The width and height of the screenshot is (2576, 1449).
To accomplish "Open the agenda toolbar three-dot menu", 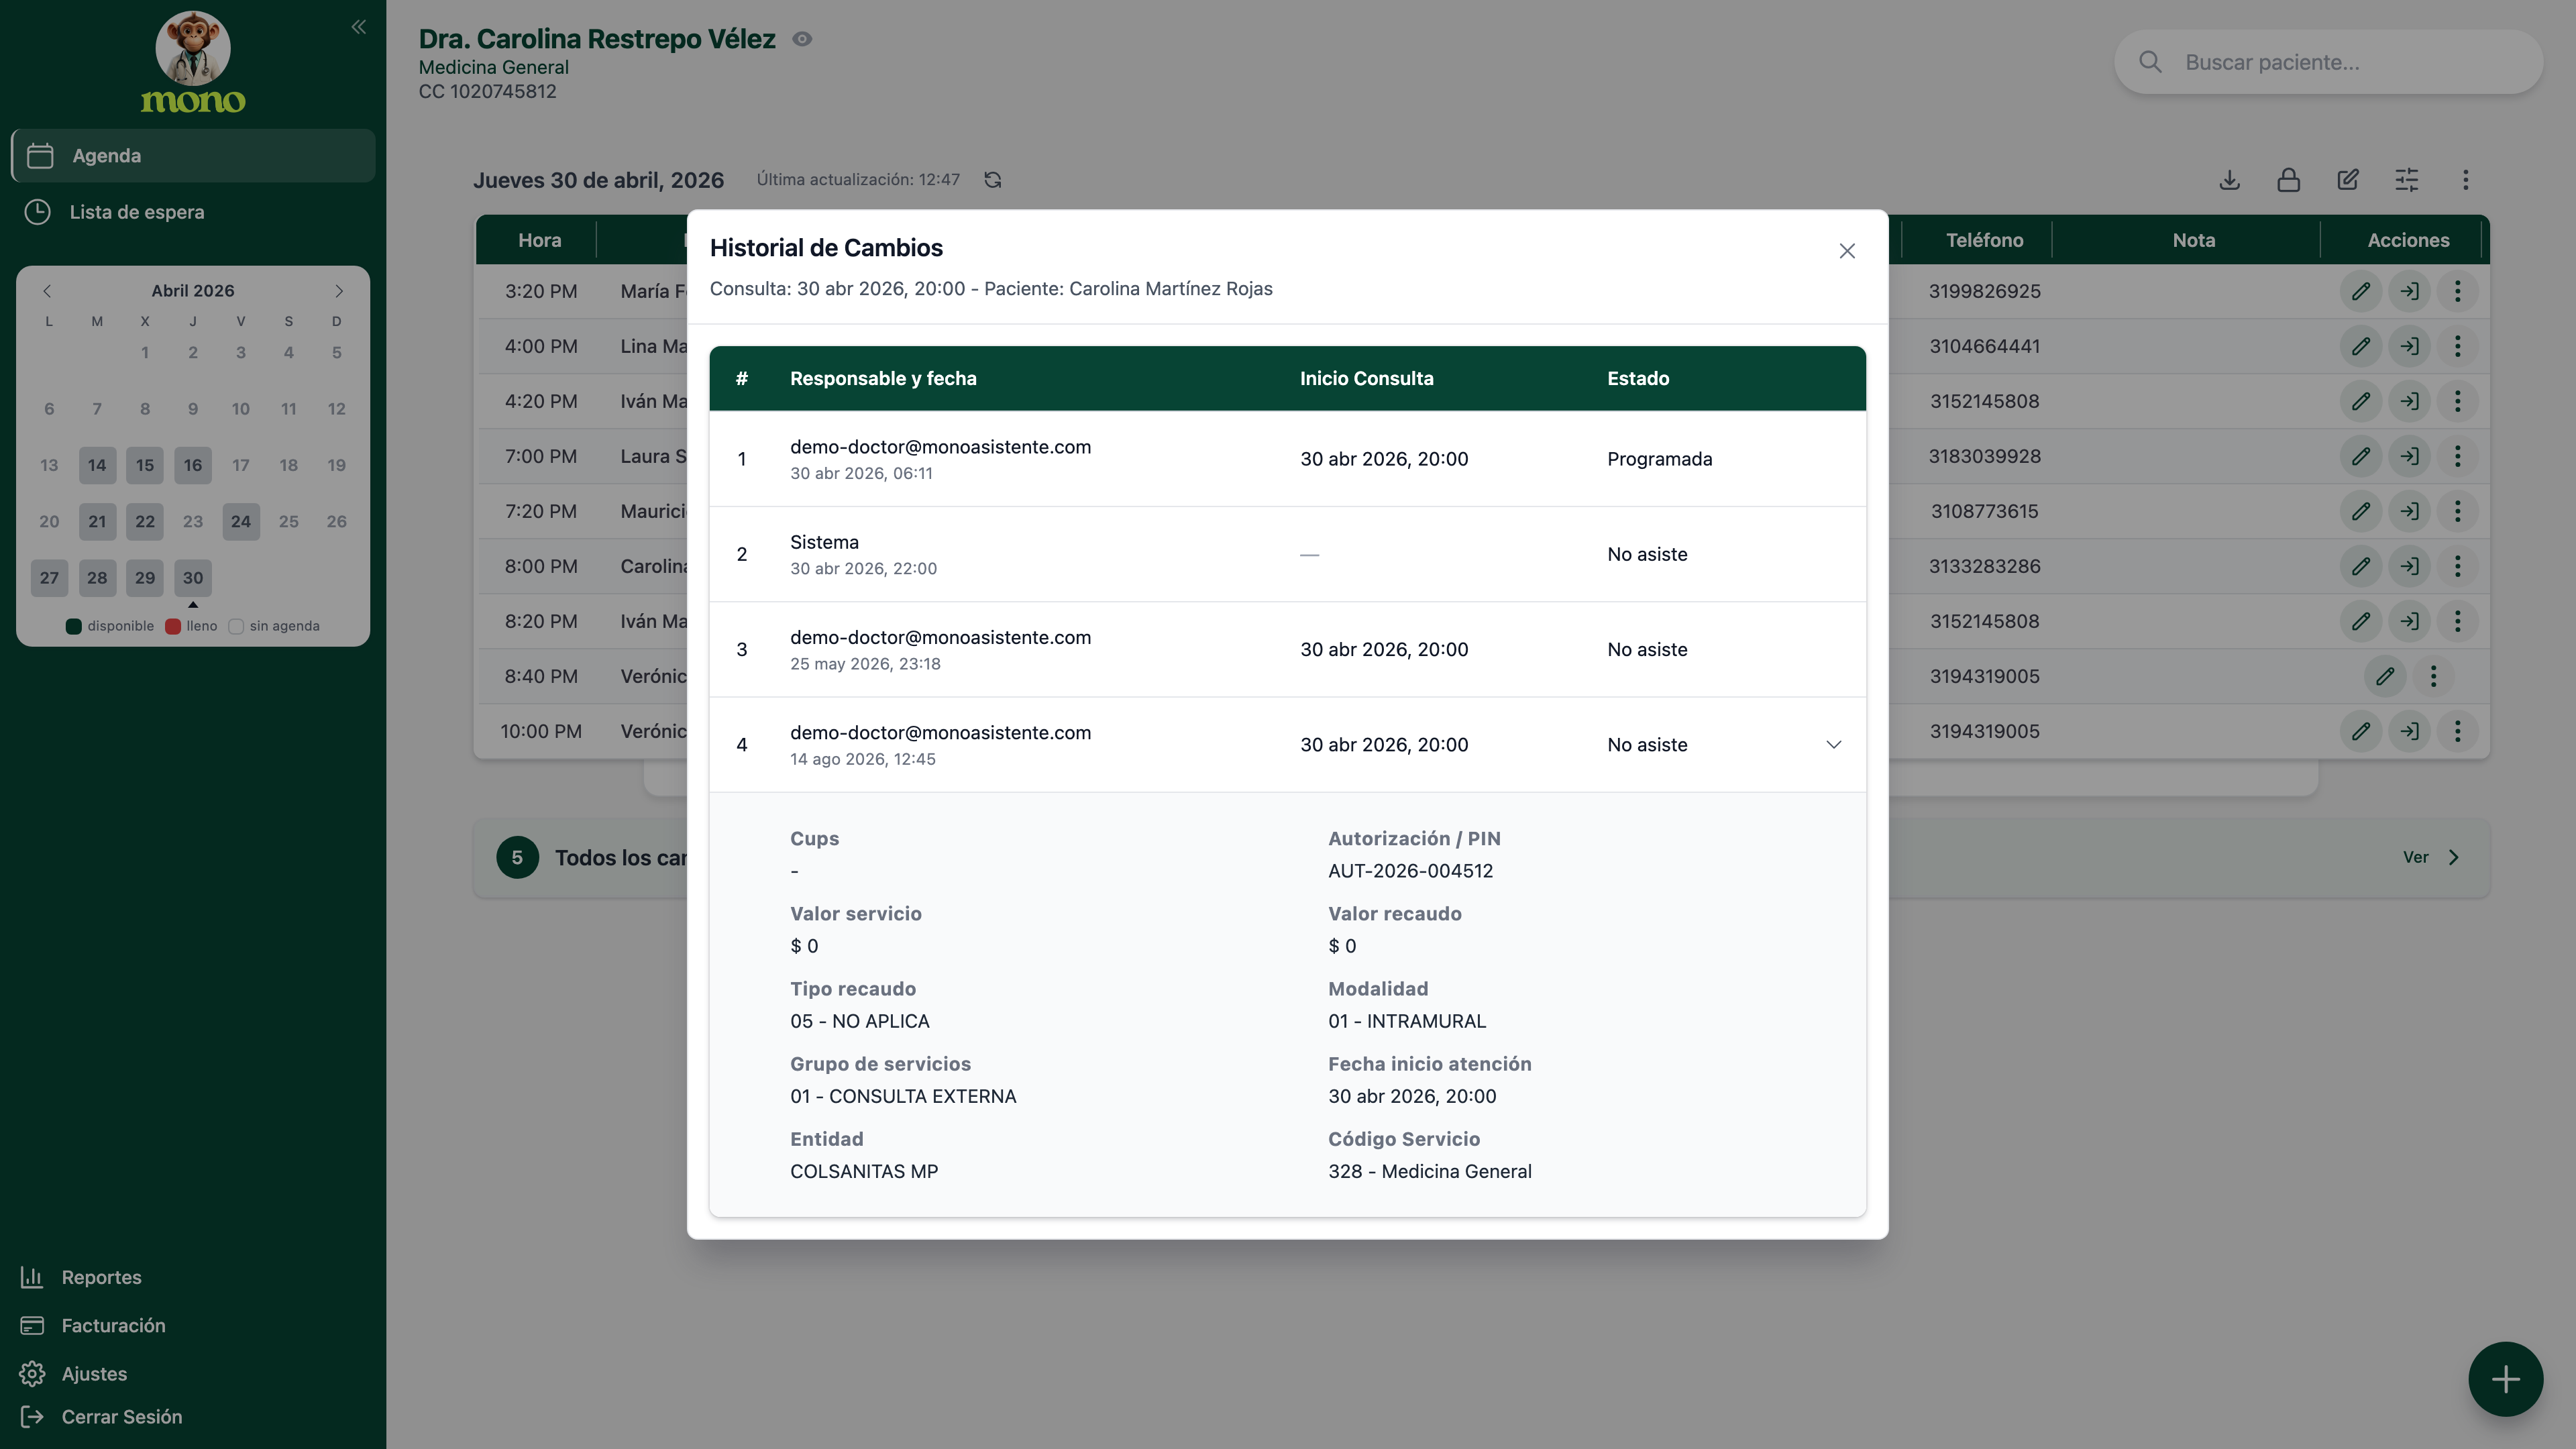I will [2465, 180].
